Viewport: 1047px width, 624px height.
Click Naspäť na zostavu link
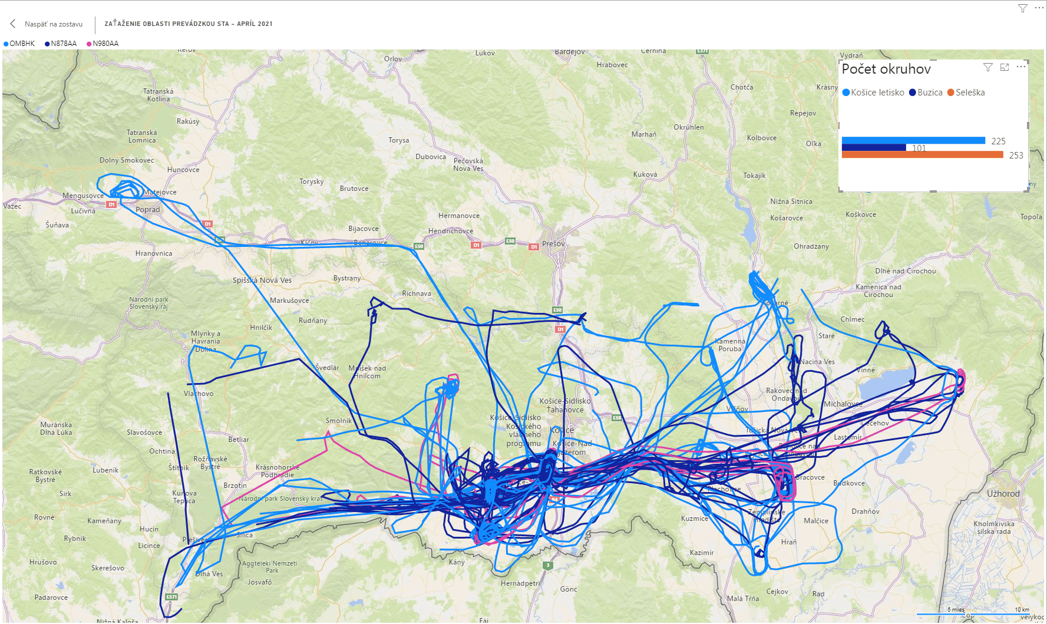(53, 24)
